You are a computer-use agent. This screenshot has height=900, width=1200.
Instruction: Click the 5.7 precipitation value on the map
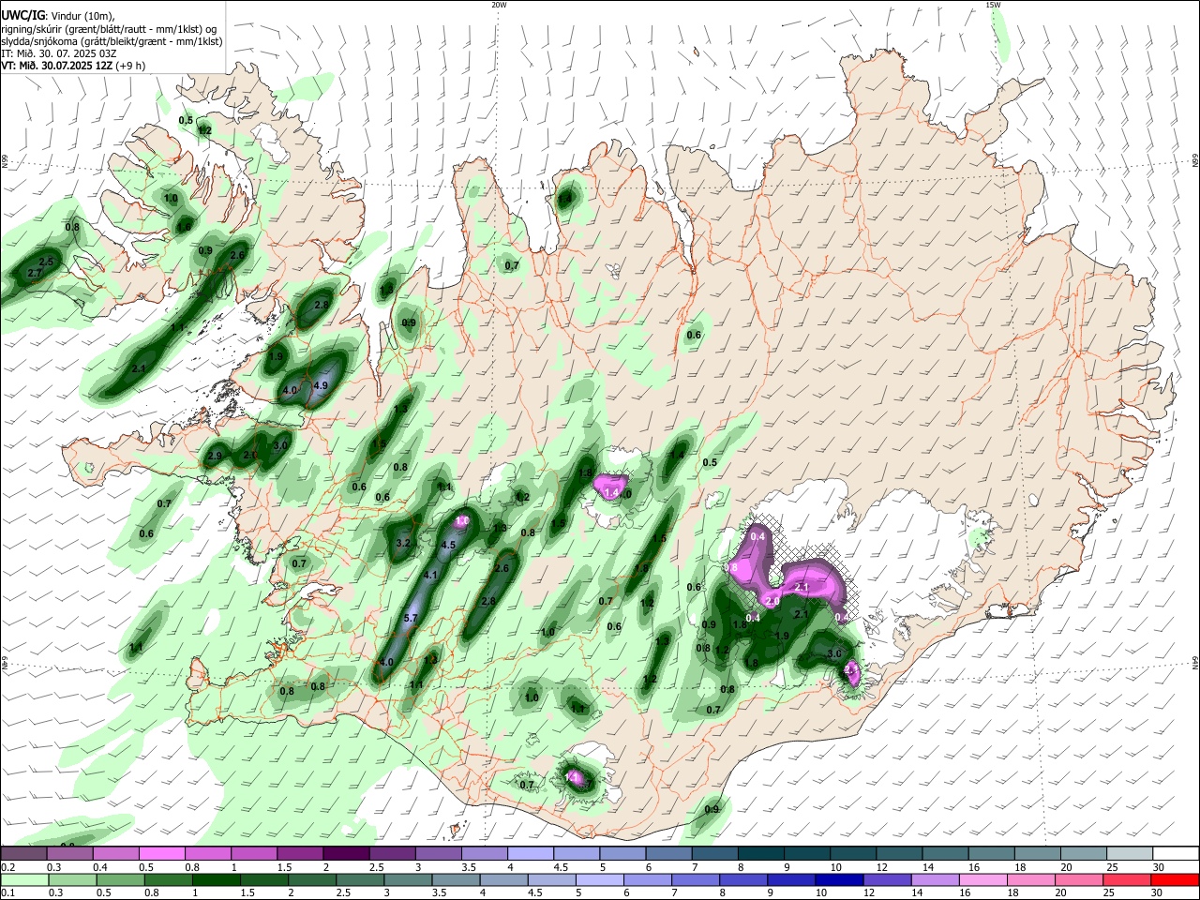[411, 619]
